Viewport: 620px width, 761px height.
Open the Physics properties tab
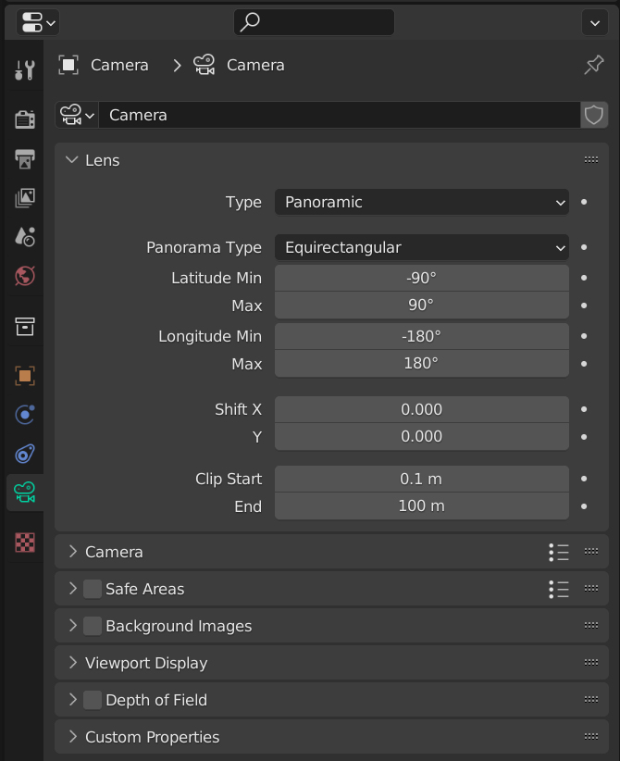(25, 415)
